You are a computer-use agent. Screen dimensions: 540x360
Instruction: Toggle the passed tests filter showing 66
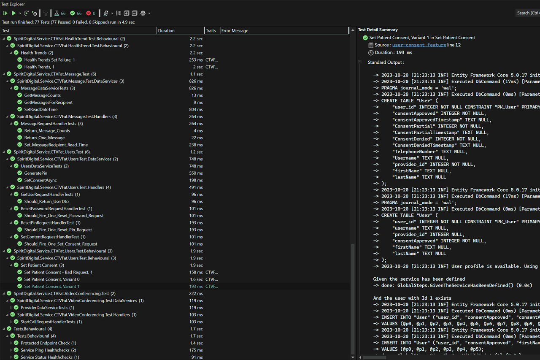point(76,13)
